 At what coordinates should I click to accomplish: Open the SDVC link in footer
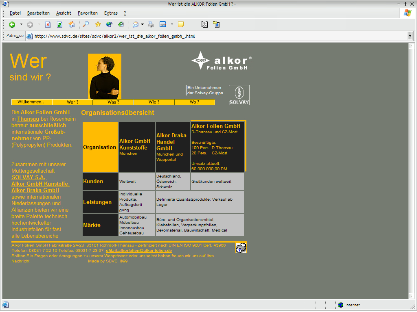pos(112,261)
